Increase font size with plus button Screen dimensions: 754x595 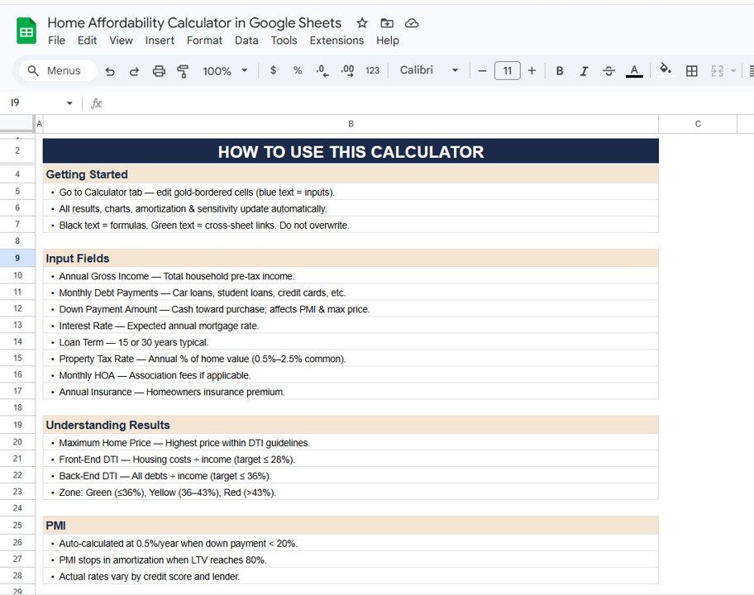coord(532,70)
